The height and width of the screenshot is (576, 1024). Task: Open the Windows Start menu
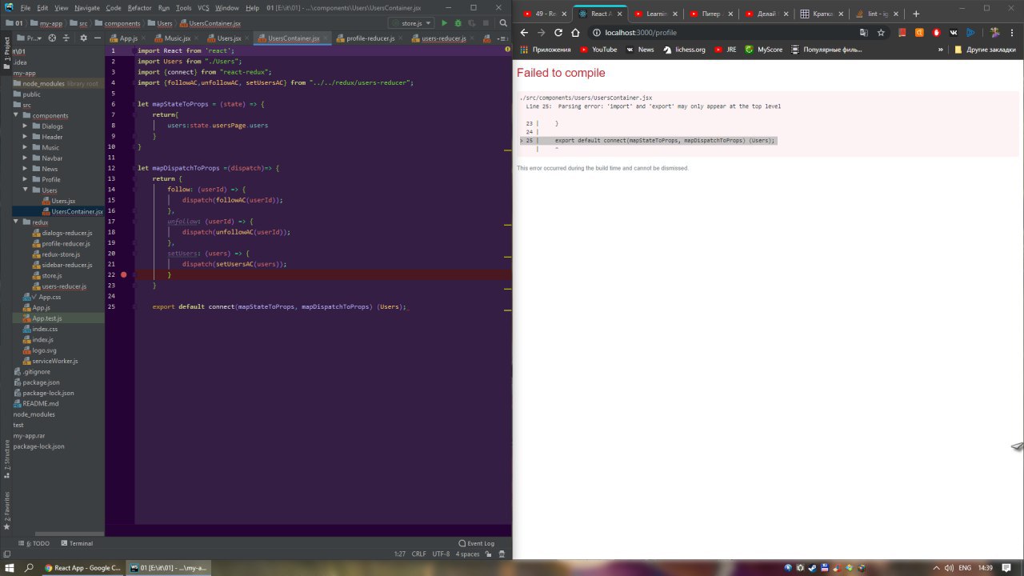point(10,567)
